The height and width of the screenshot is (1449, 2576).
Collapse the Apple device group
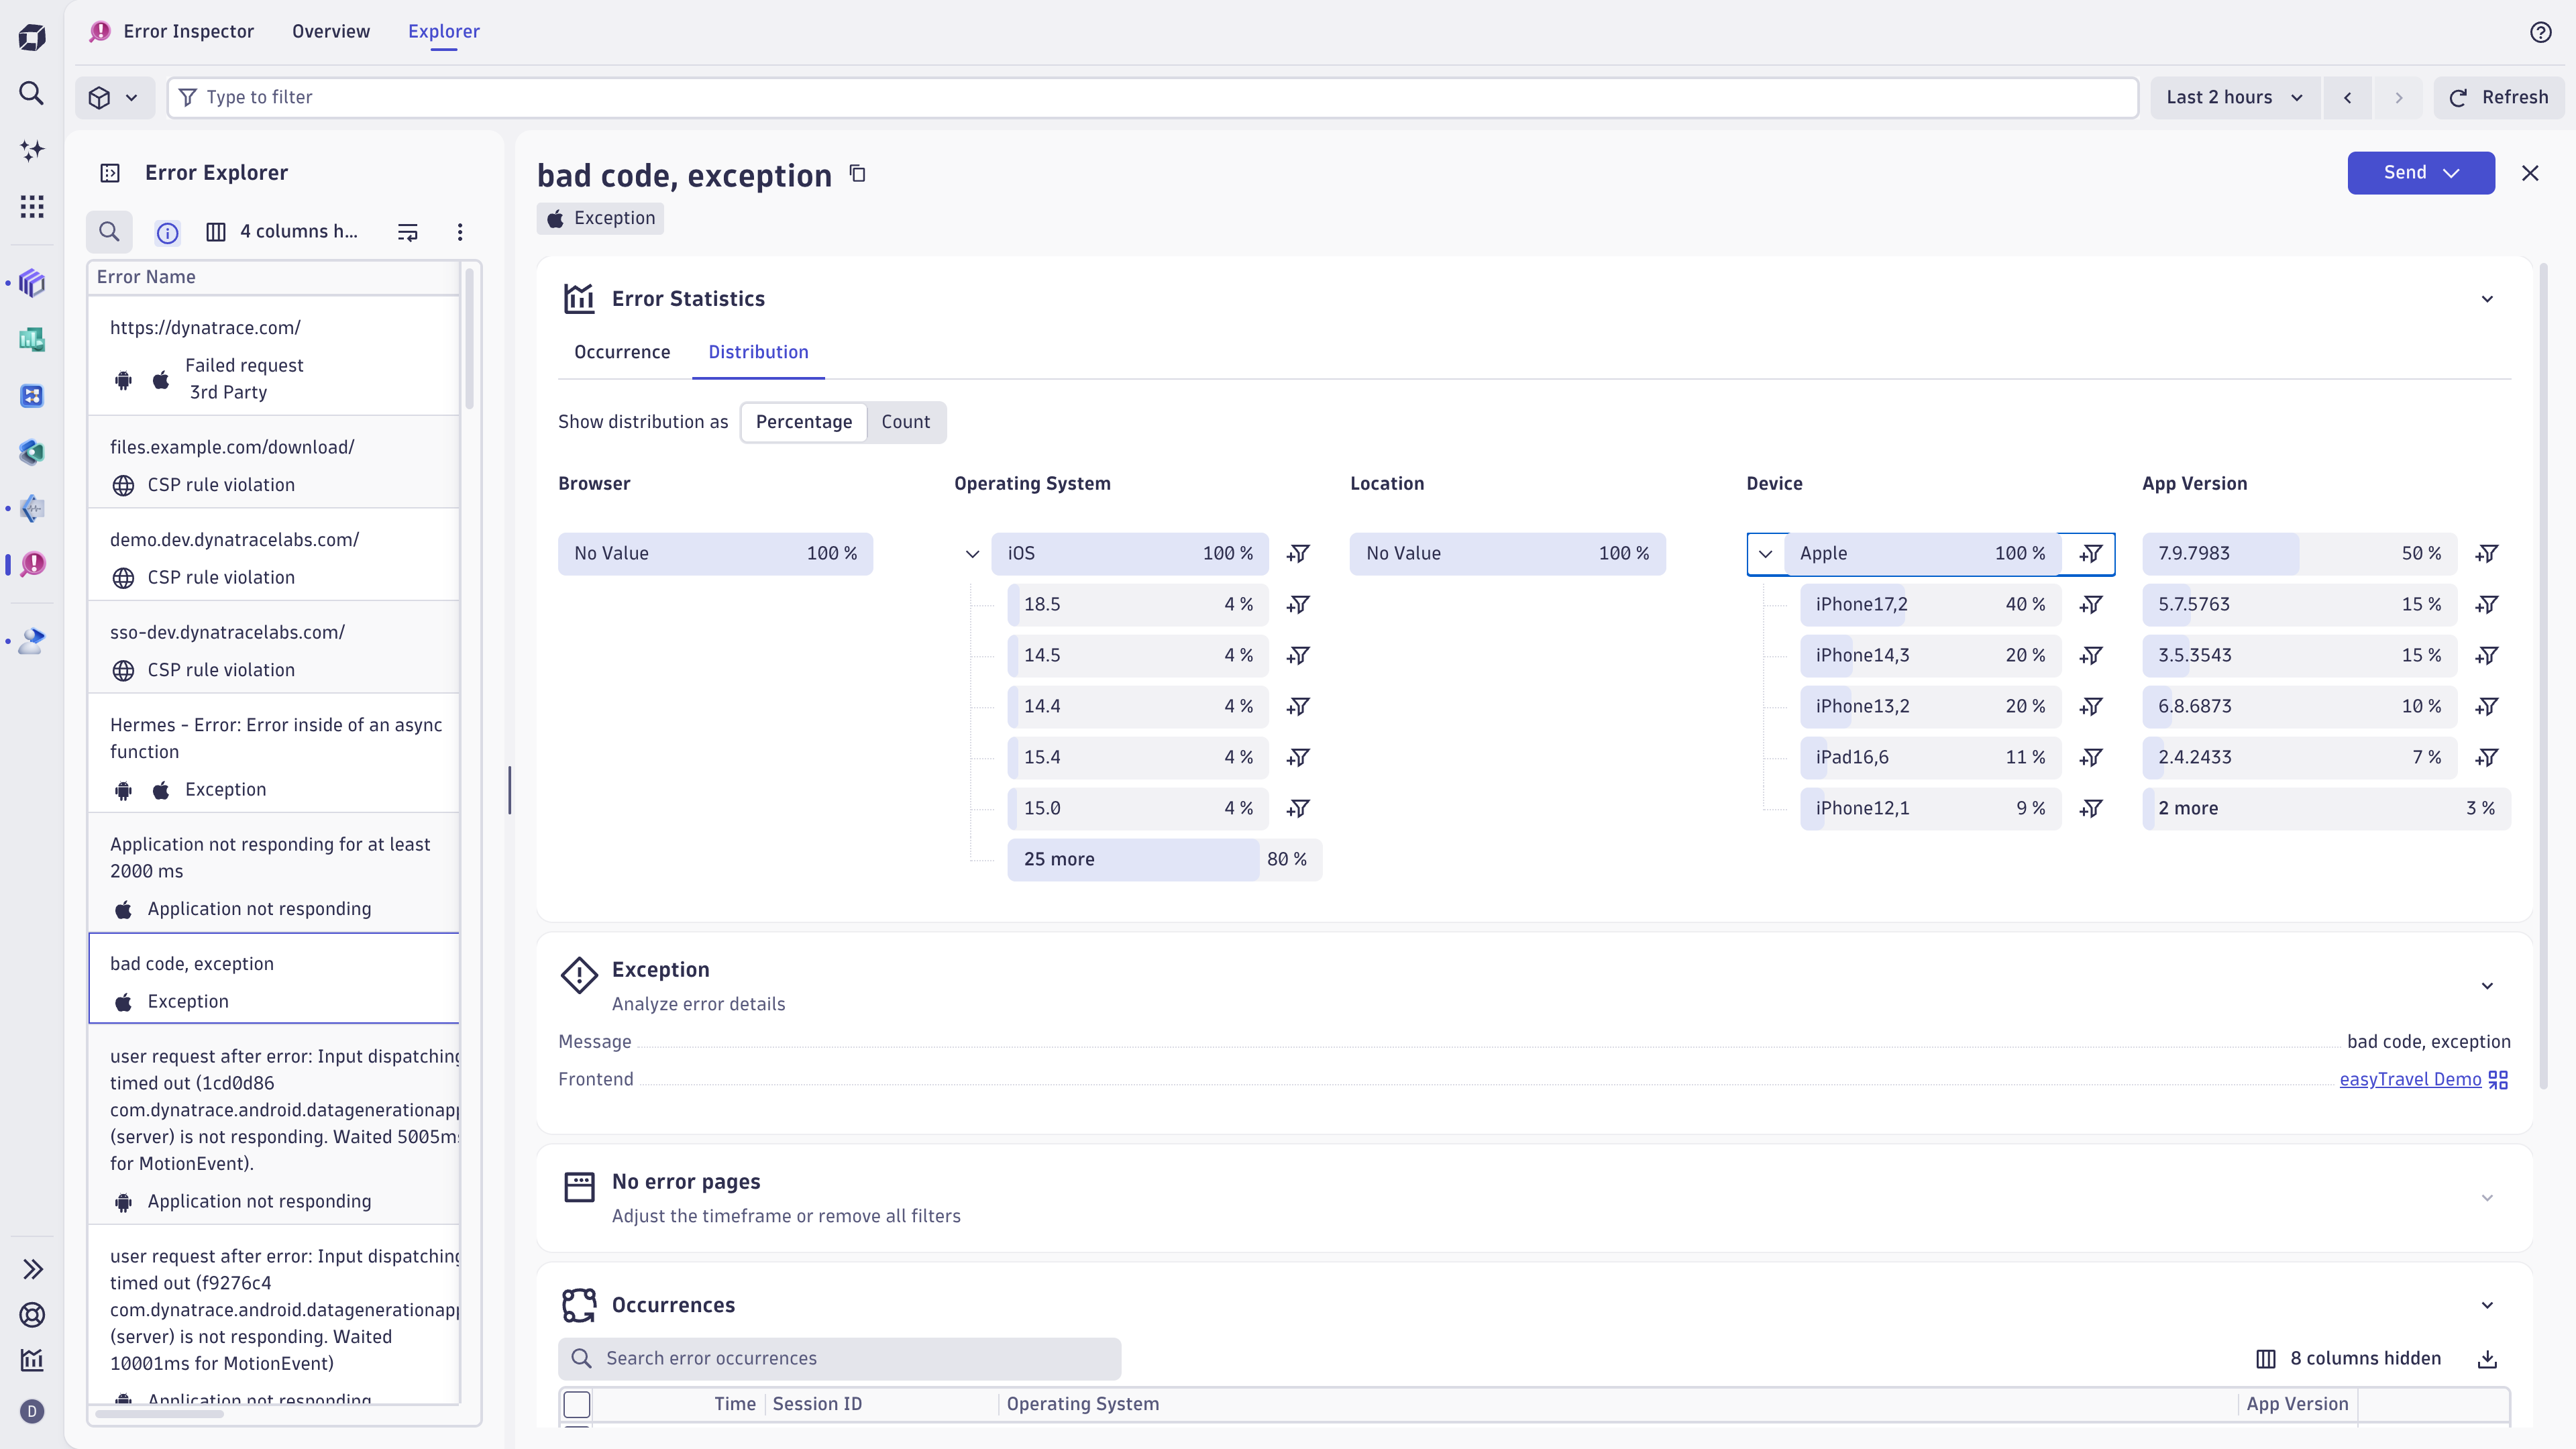[x=1765, y=553]
